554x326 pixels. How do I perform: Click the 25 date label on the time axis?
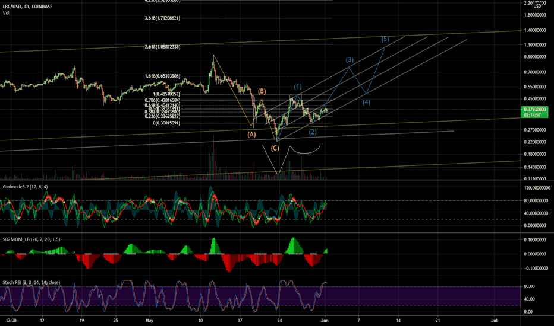click(x=115, y=321)
